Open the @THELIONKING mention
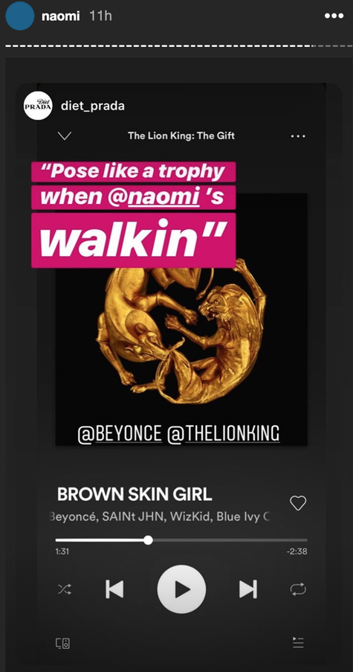The height and width of the screenshot is (672, 353). pyautogui.click(x=224, y=434)
